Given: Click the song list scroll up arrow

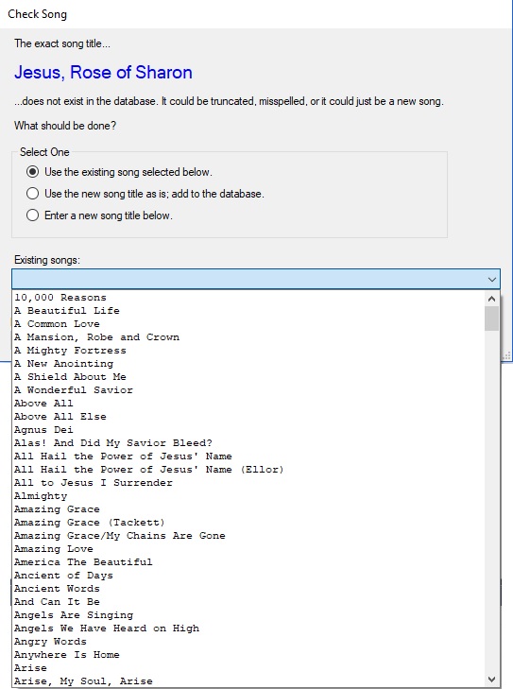Looking at the screenshot, I should tap(492, 299).
